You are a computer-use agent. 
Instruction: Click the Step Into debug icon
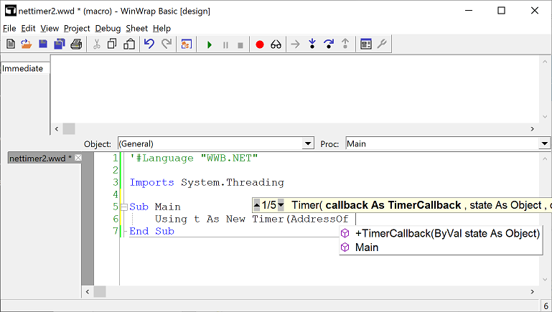point(312,44)
